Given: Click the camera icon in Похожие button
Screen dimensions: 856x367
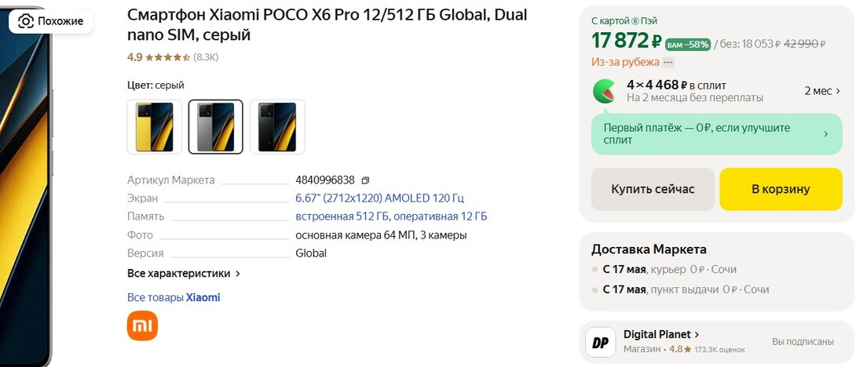Looking at the screenshot, I should pyautogui.click(x=26, y=21).
